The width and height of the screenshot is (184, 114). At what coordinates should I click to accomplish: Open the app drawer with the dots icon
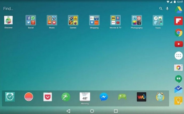click(x=178, y=56)
